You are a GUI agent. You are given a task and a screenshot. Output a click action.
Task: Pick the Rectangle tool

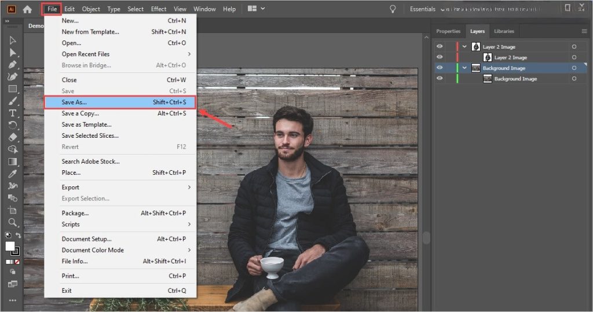click(x=12, y=89)
